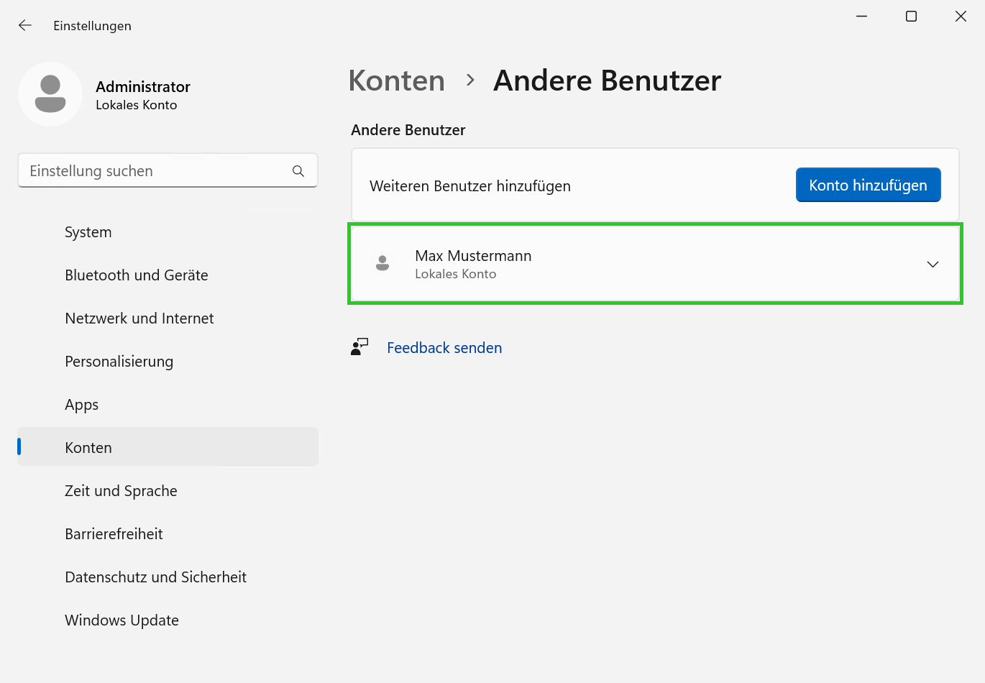Image resolution: width=985 pixels, height=683 pixels.
Task: Select Personalisierung in the sidebar
Action: click(119, 361)
